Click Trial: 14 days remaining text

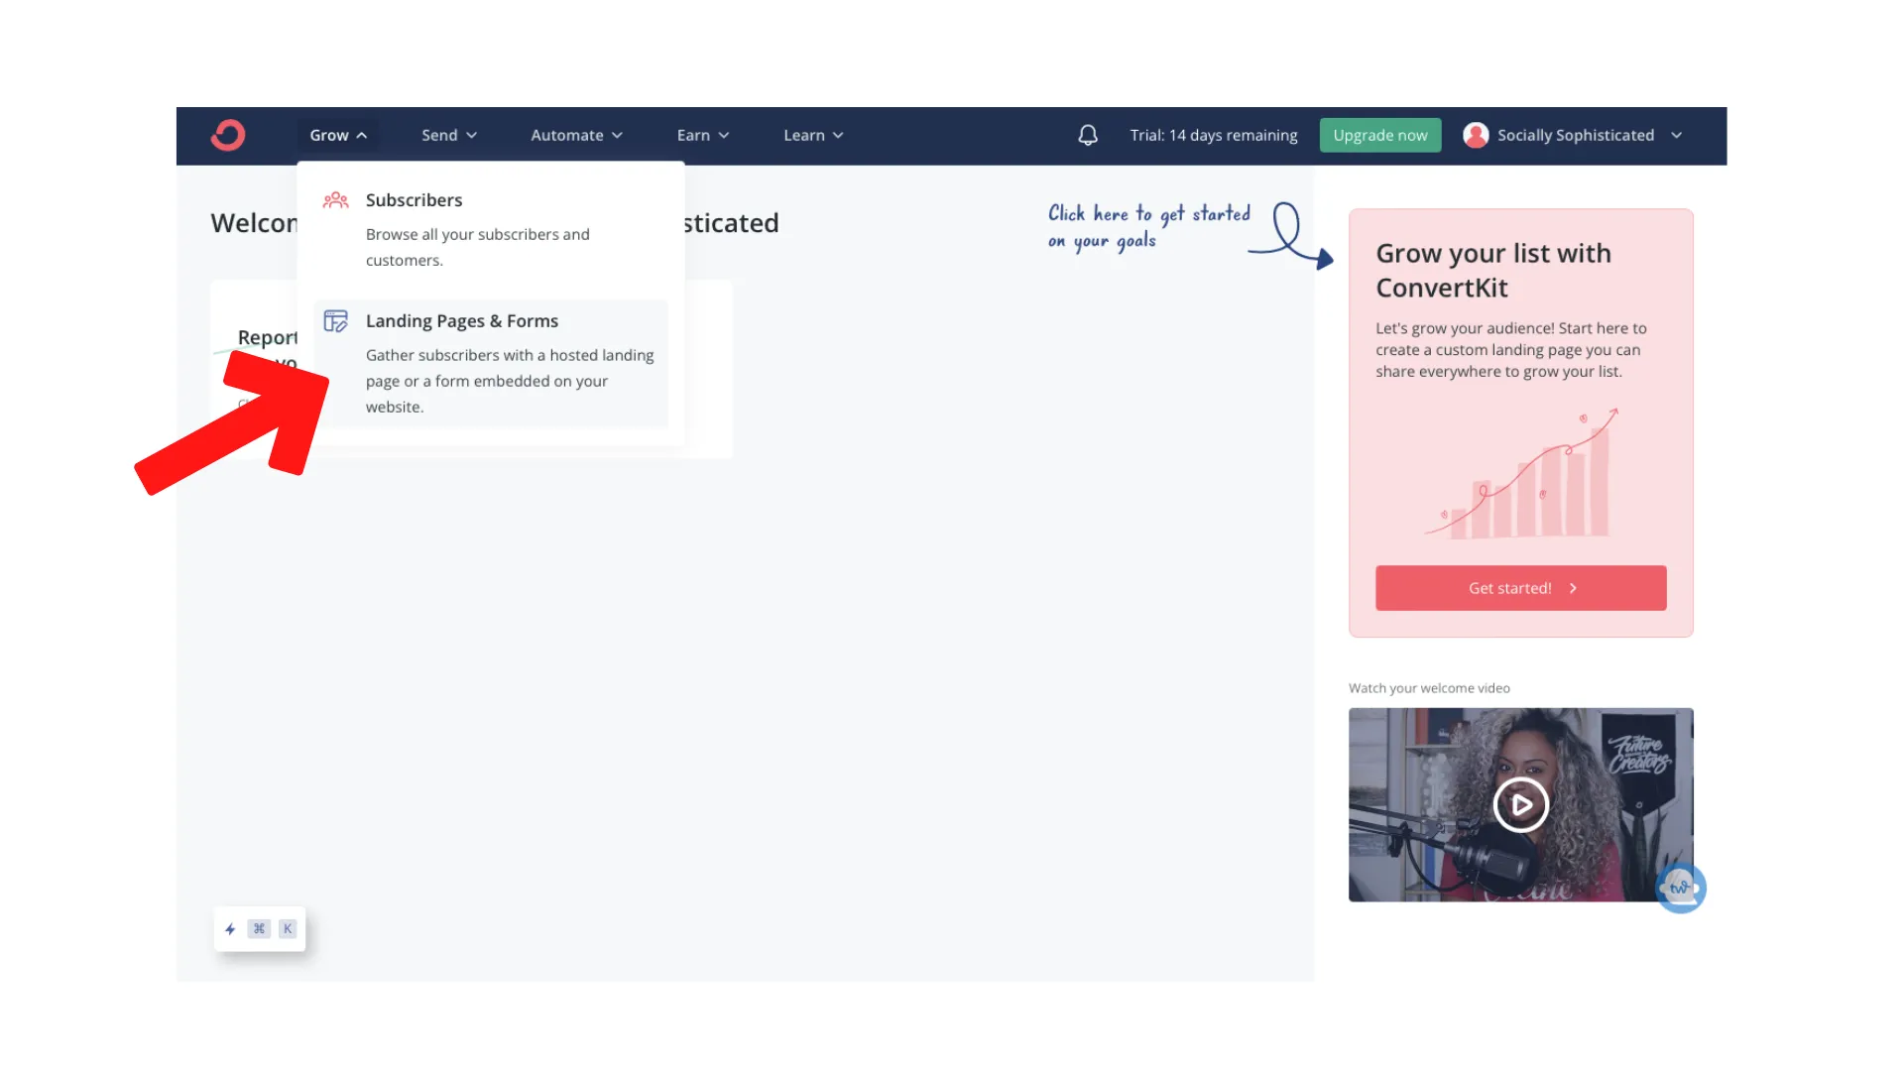click(1214, 135)
